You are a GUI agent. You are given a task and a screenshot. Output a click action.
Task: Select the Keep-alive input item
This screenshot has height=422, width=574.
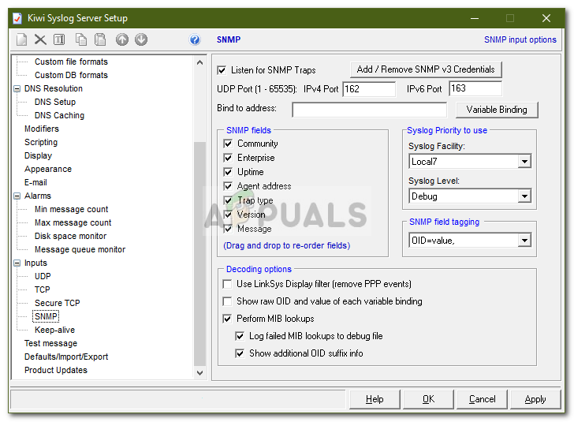point(54,330)
